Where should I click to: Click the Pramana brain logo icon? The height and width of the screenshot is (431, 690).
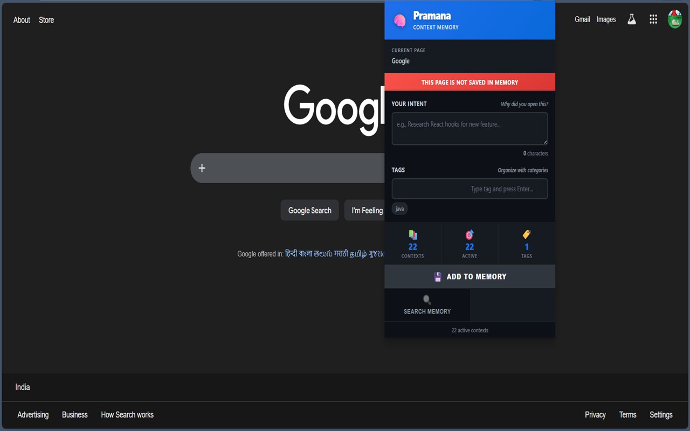click(x=400, y=21)
